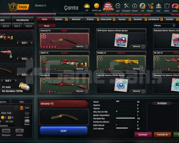This screenshot has width=179, height=143.
Task: Open the Yükselt upgrade icon
Action: click(135, 6)
